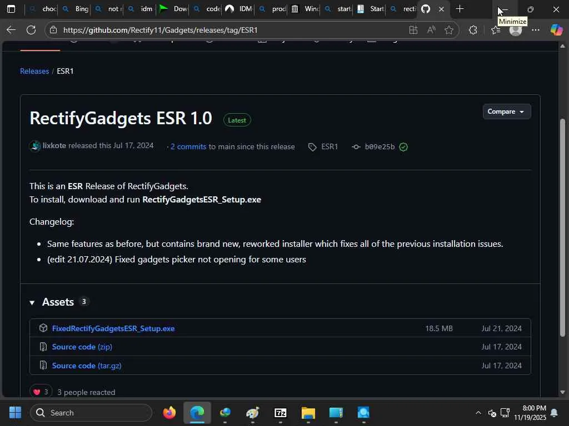The image size is (569, 426).
Task: Click the heart reaction button
Action: [41, 392]
